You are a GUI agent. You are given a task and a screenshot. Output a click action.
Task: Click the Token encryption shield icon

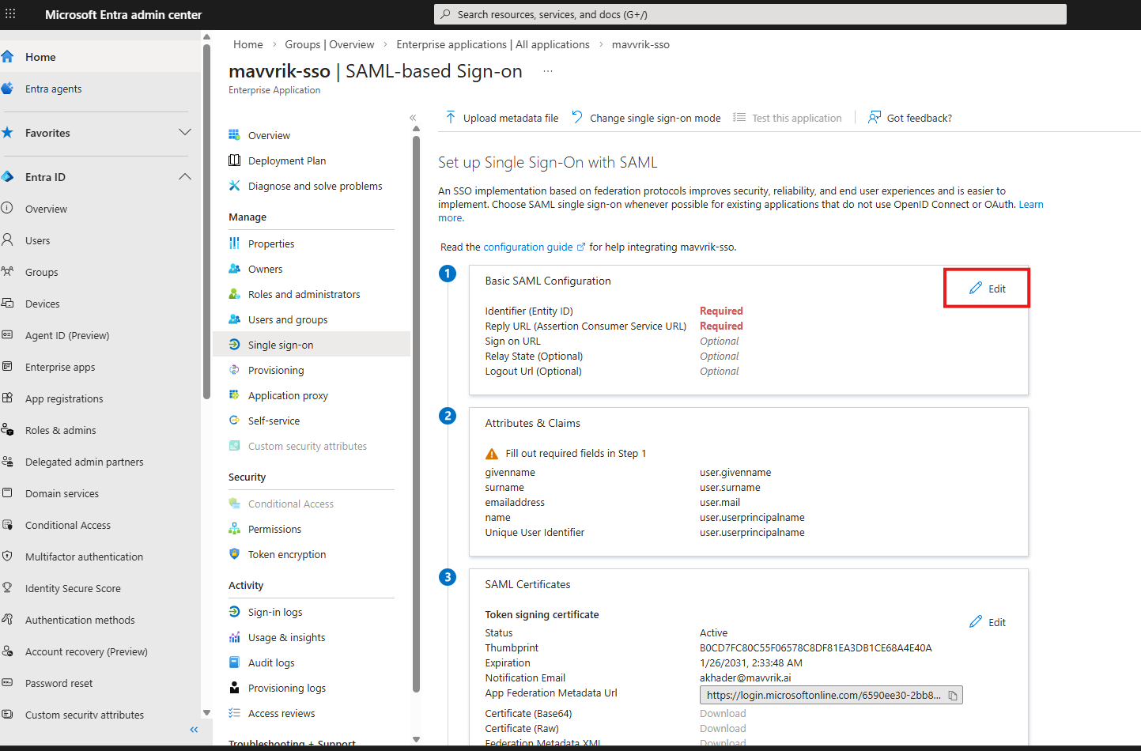234,554
